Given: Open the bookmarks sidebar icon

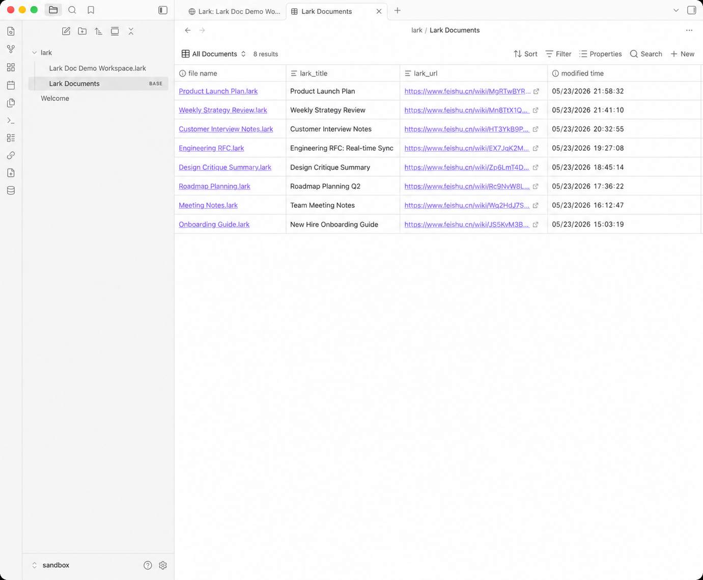Looking at the screenshot, I should coord(91,10).
